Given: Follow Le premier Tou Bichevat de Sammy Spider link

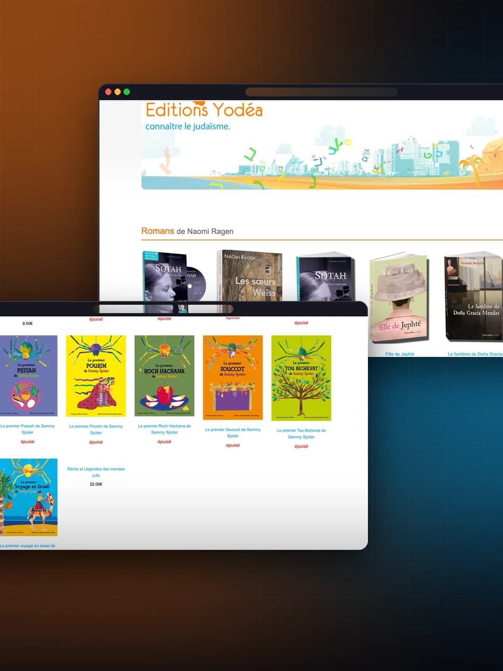Looking at the screenshot, I should pos(301,434).
